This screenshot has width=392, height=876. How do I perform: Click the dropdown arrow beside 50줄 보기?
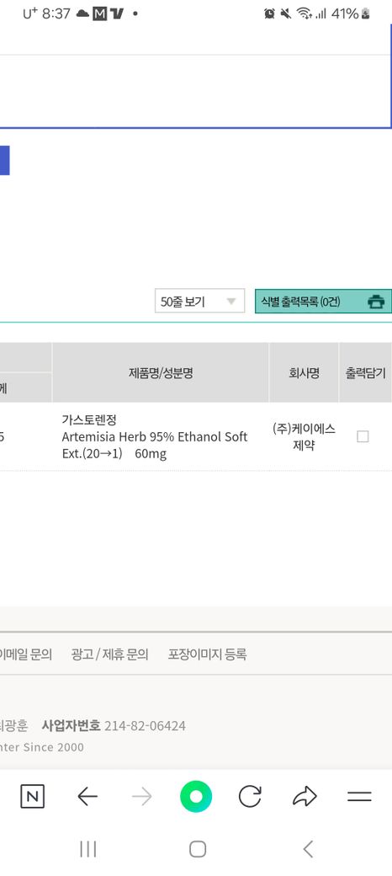pos(231,302)
